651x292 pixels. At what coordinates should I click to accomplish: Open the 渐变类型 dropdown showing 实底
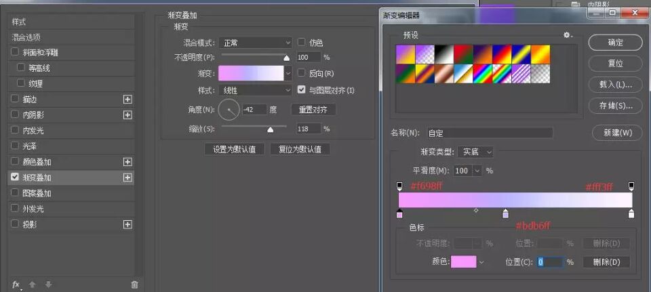pyautogui.click(x=475, y=152)
